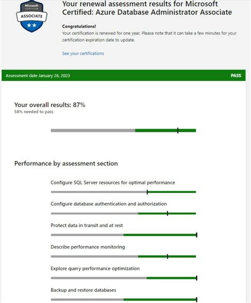The height and width of the screenshot is (303, 251).
Task: Click the 58% needed to pass text
Action: [x=34, y=112]
